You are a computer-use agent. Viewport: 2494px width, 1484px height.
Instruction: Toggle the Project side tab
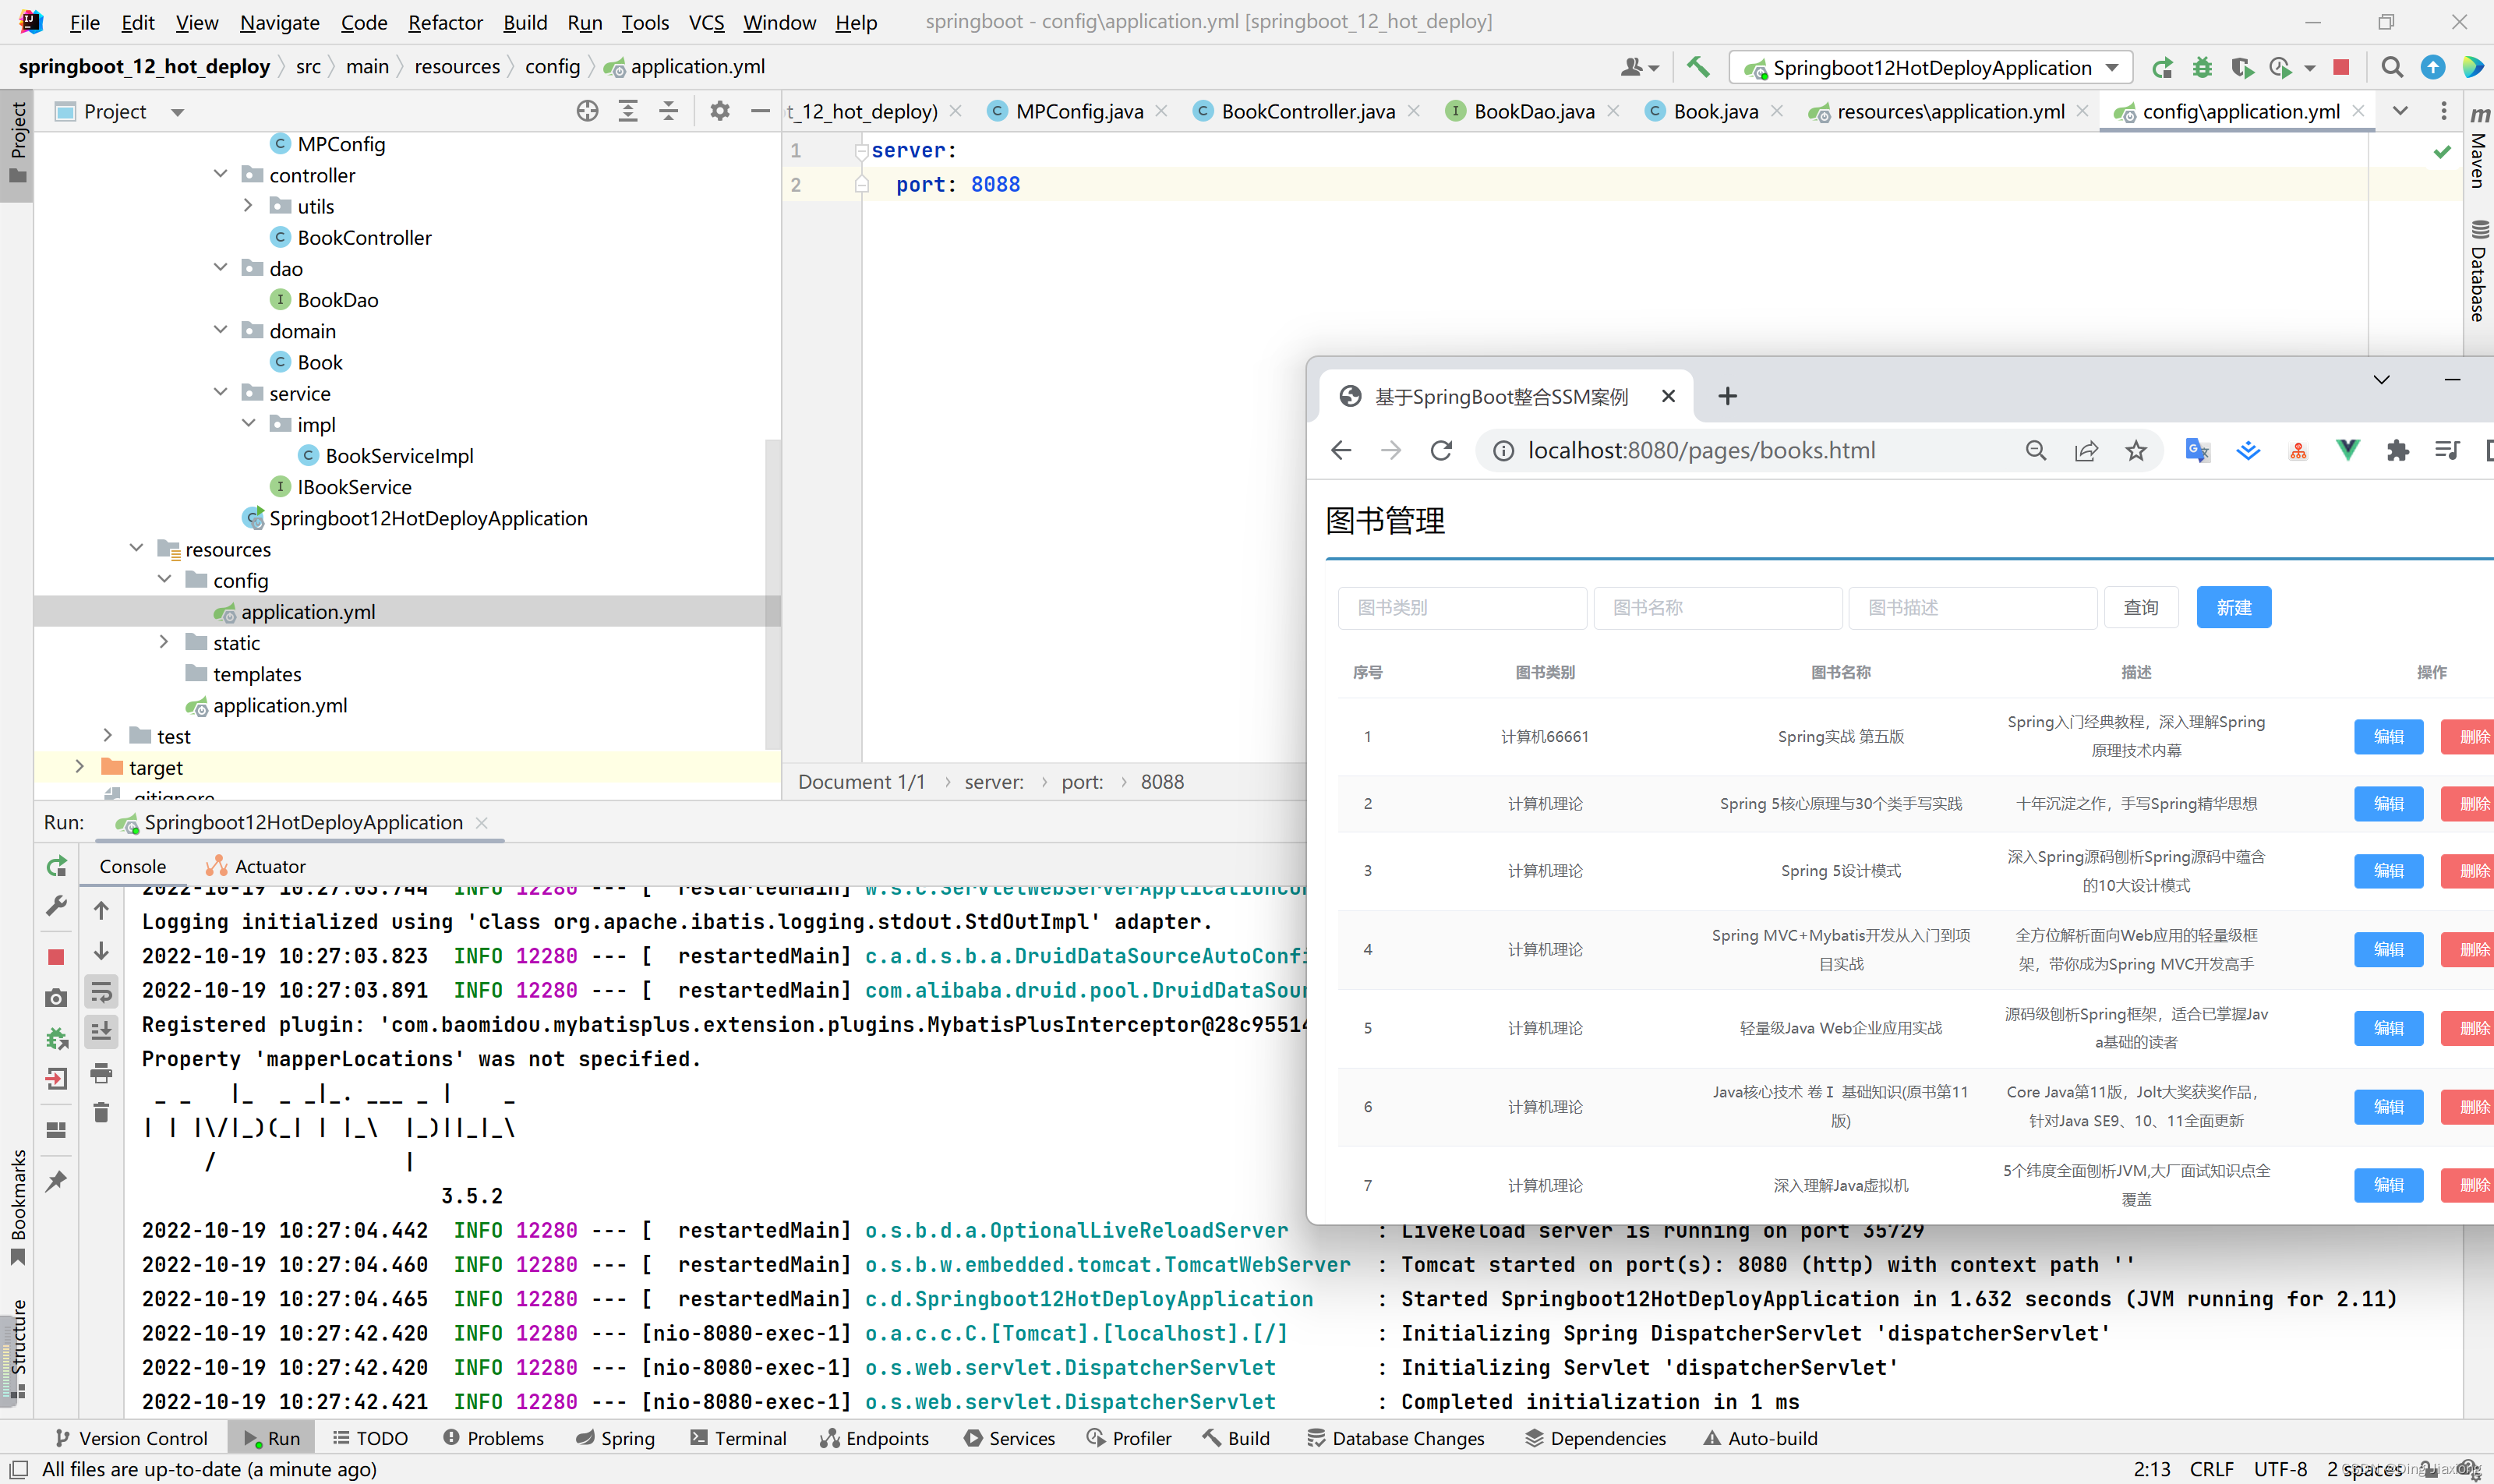[17, 144]
